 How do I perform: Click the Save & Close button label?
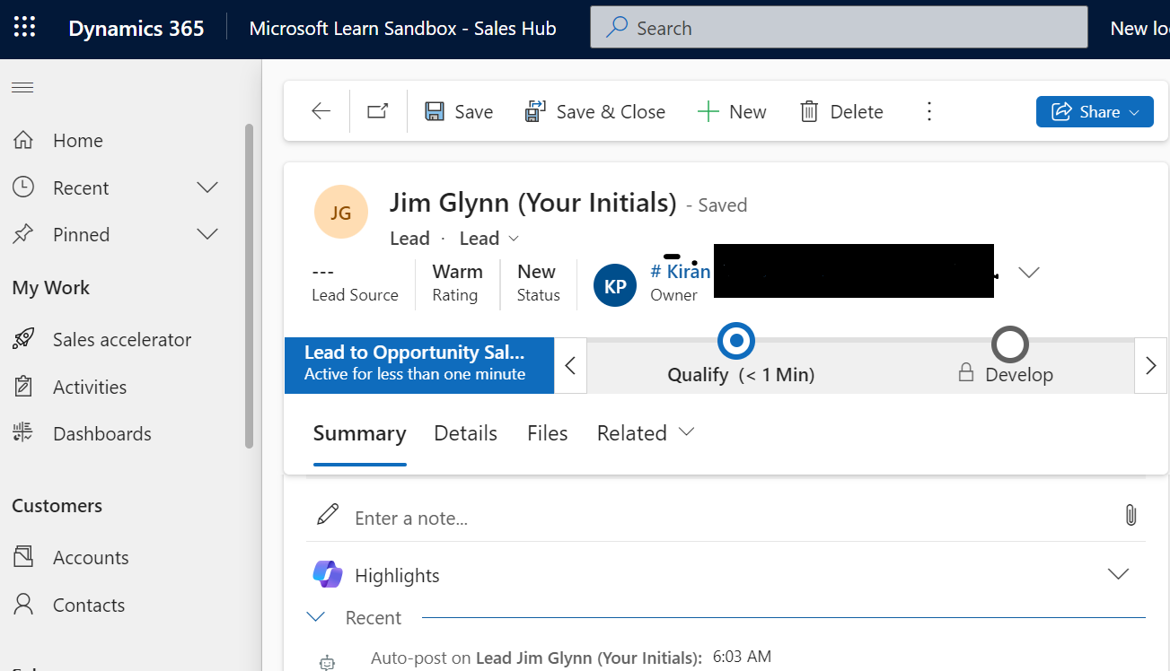pos(611,111)
